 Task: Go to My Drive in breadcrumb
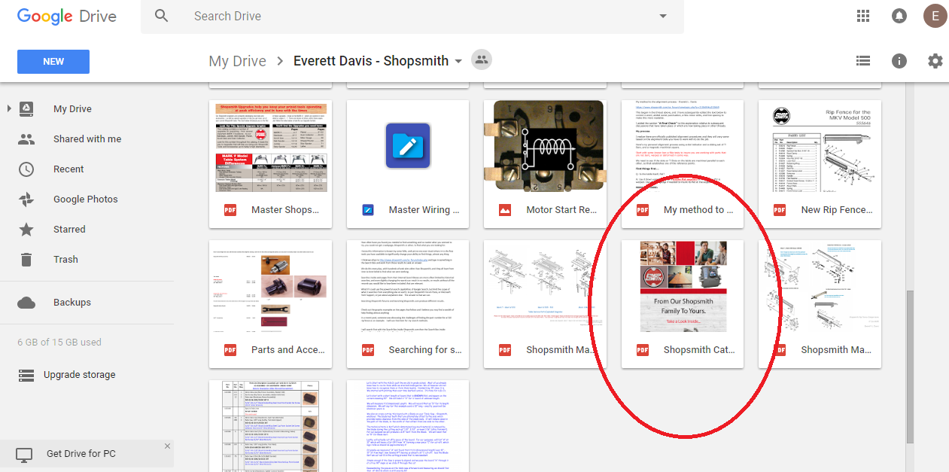(x=238, y=61)
